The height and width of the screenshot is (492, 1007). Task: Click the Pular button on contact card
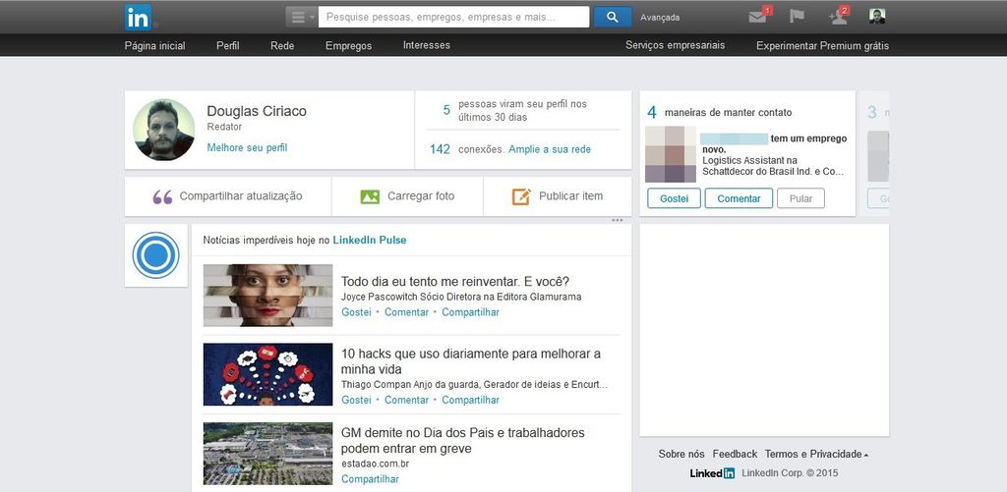800,198
